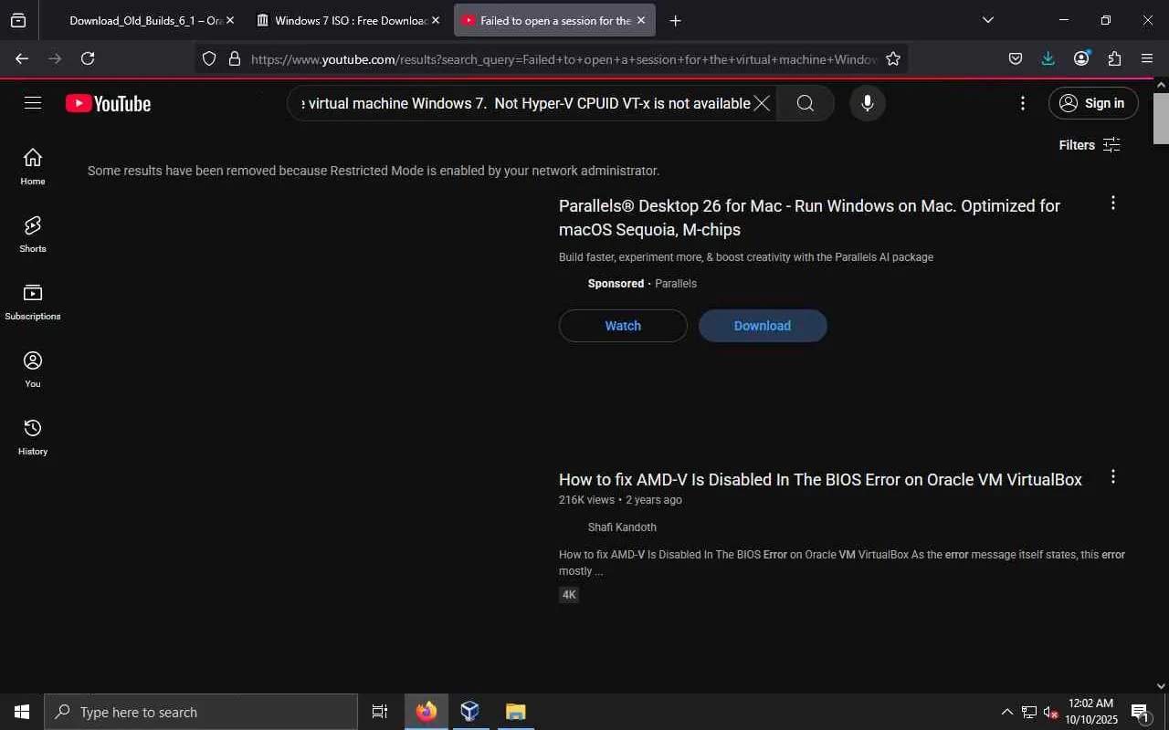
Task: Open Home in the YouTube sidebar
Action: coord(33,167)
